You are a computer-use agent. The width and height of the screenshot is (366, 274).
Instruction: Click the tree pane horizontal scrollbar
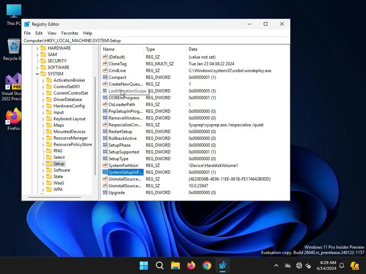[54, 197]
